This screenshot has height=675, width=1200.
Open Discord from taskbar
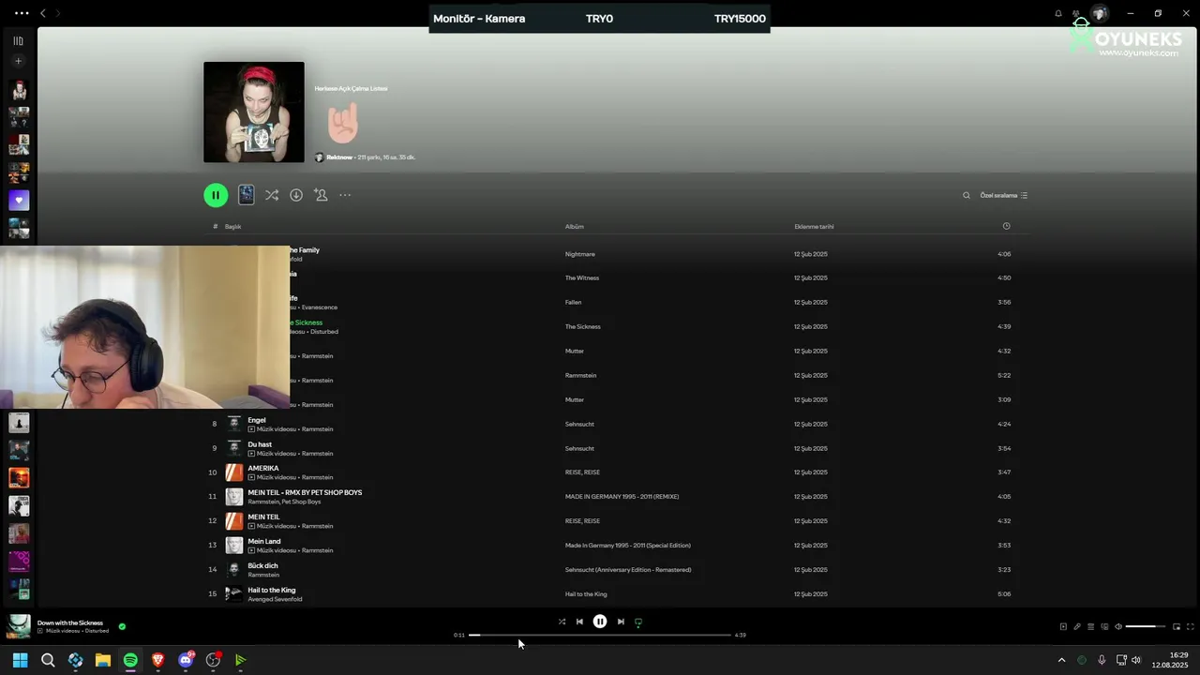coord(186,660)
